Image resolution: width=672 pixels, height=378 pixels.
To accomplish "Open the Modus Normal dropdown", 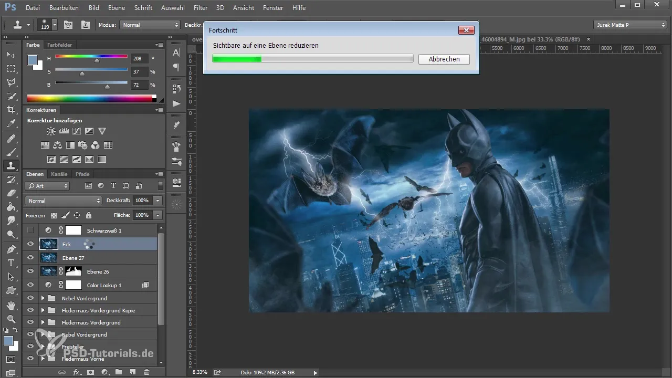I will (x=150, y=25).
